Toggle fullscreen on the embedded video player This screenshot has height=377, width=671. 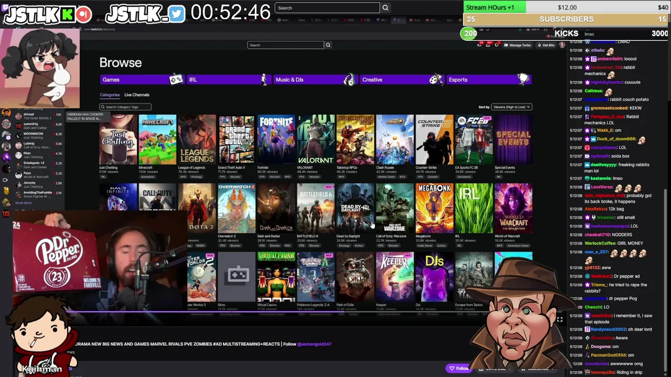(560, 319)
